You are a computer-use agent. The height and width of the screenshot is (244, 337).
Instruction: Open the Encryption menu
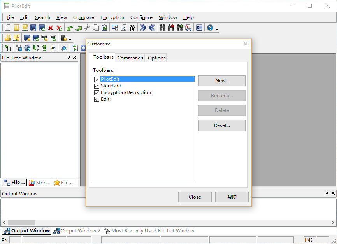pos(112,17)
